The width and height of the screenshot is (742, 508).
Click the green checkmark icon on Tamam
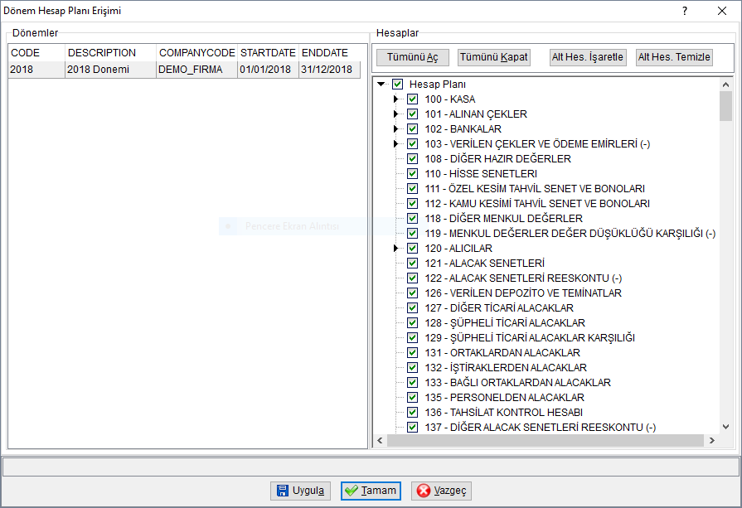pos(352,491)
